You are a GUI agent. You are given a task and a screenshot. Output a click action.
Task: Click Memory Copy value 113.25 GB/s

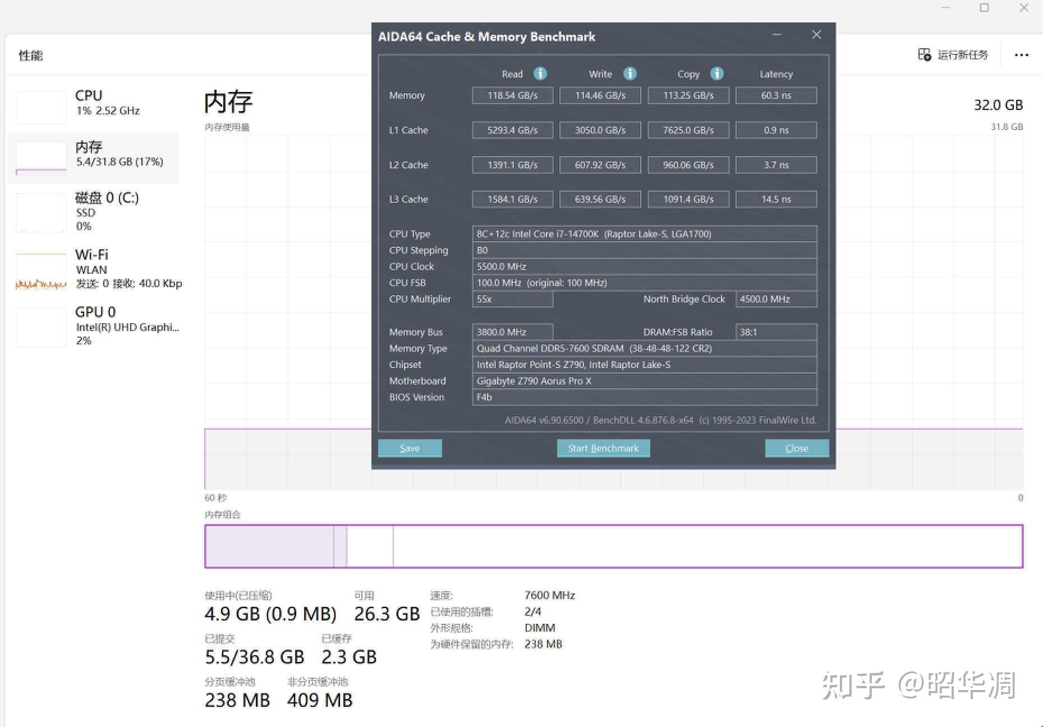click(x=688, y=95)
